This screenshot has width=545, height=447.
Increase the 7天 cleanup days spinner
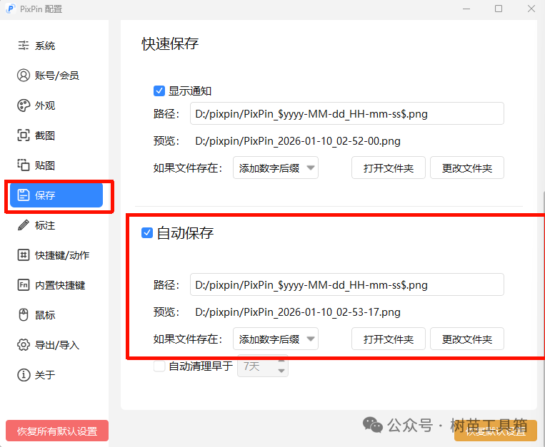pos(281,361)
